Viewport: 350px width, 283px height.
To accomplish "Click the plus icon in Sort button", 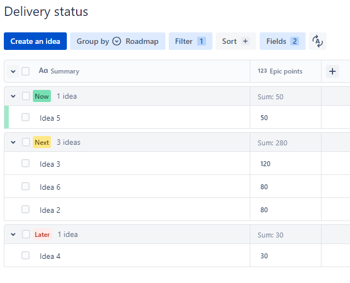I will [x=245, y=41].
